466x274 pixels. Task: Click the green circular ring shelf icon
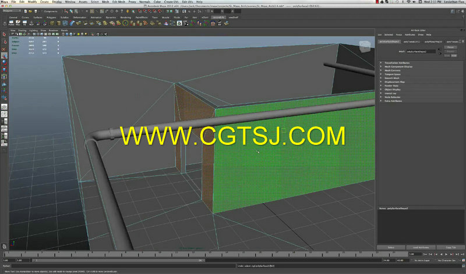[x=125, y=23]
